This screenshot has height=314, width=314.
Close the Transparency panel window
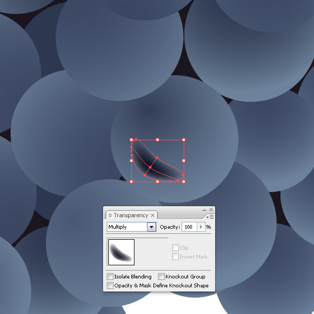coord(211,209)
